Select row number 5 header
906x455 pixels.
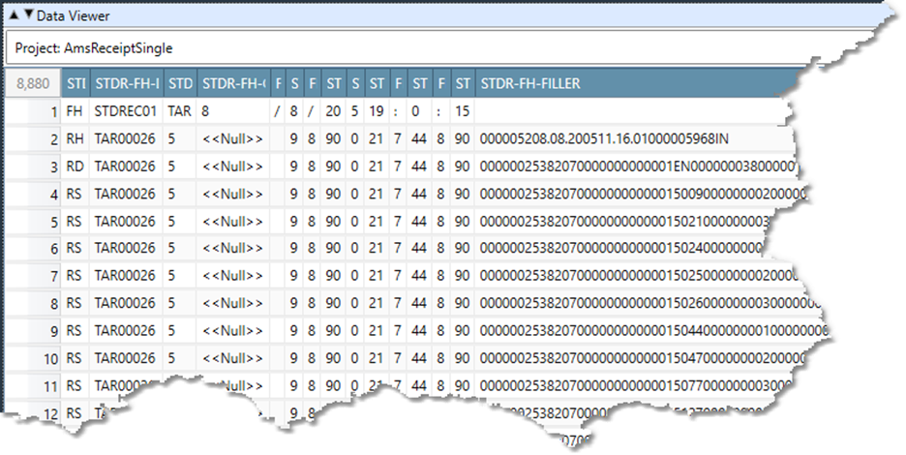[x=33, y=222]
